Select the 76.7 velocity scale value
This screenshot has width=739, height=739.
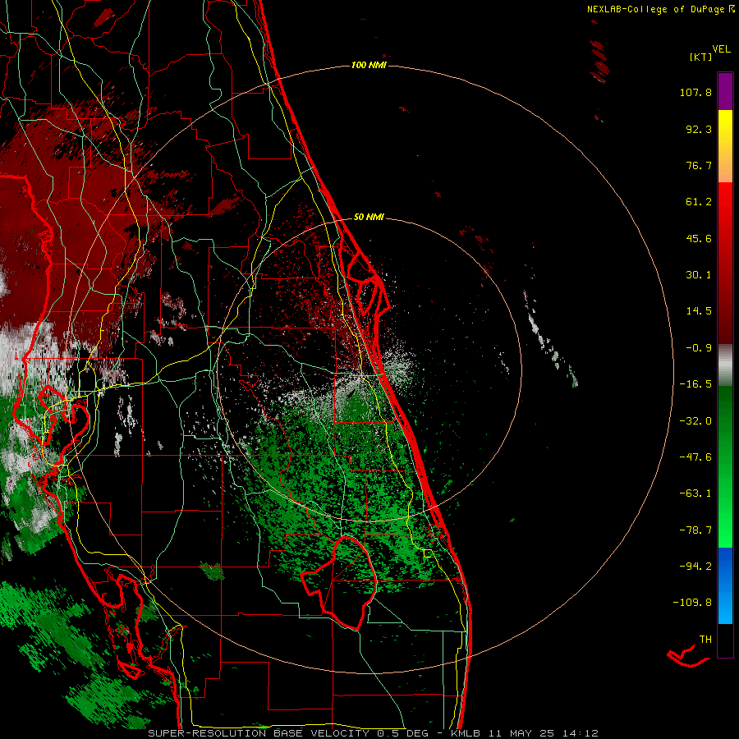[x=699, y=165]
